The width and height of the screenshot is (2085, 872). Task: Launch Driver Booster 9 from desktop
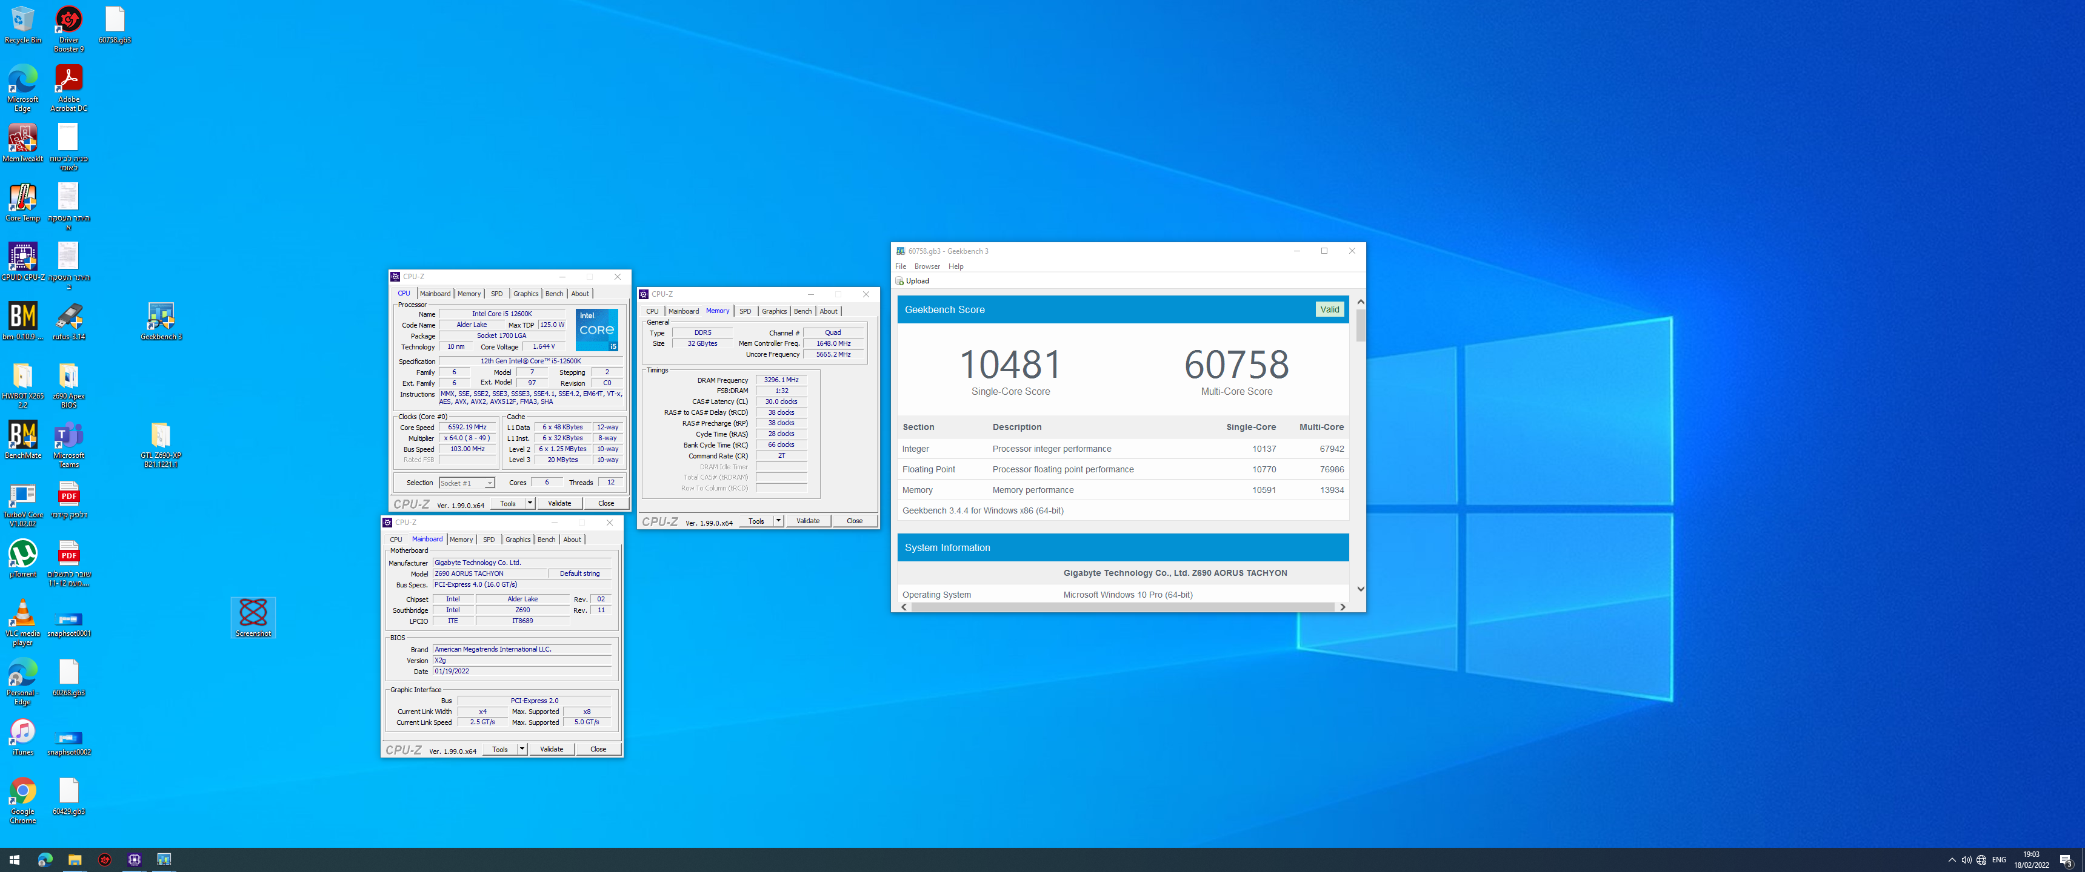point(69,29)
